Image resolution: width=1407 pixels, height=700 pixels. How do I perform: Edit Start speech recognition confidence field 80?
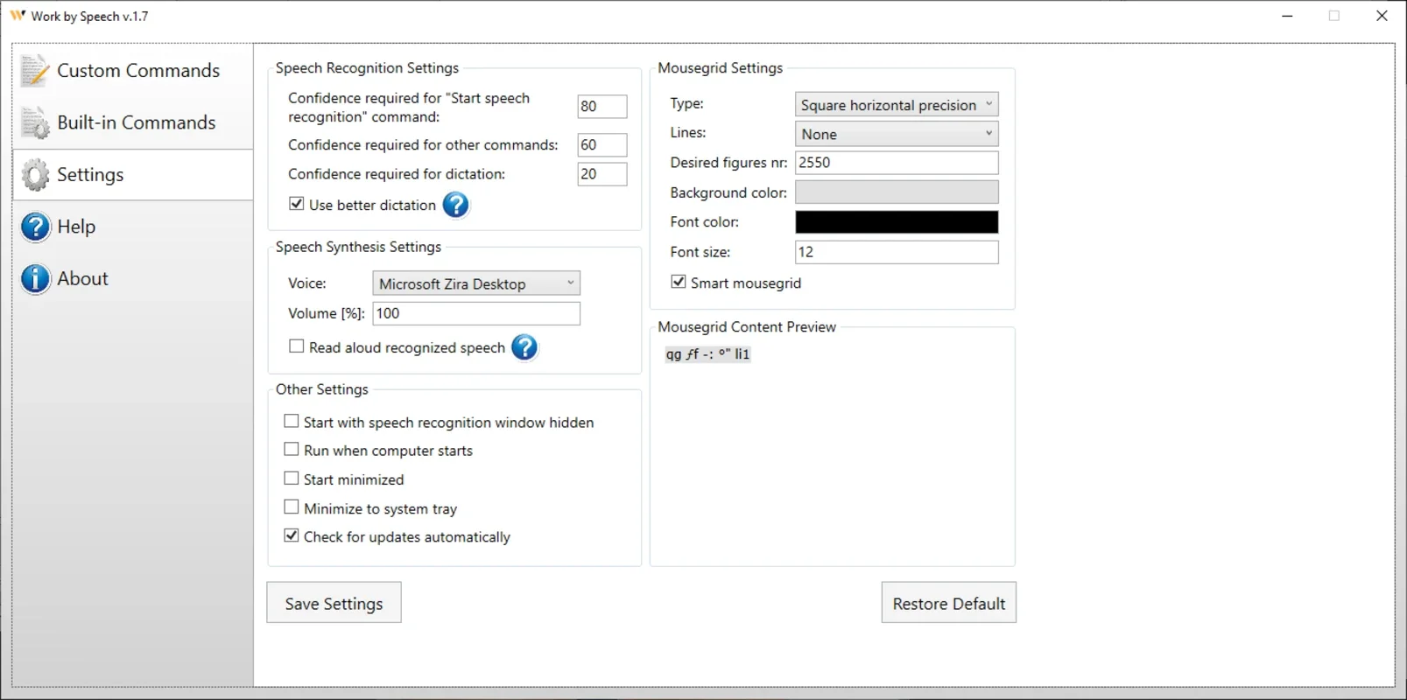tap(602, 107)
